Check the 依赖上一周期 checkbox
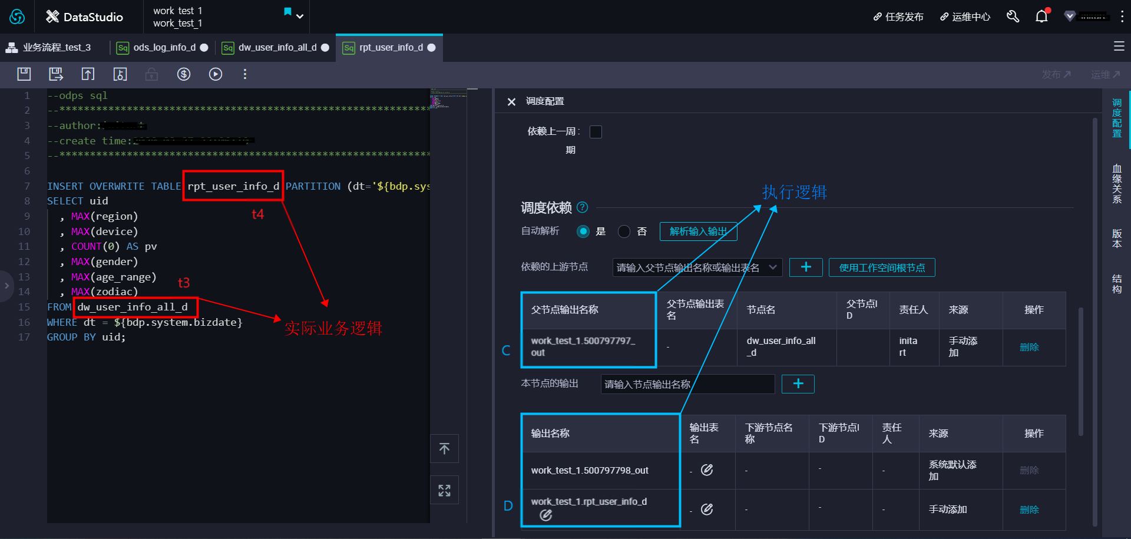The height and width of the screenshot is (539, 1131). (596, 132)
